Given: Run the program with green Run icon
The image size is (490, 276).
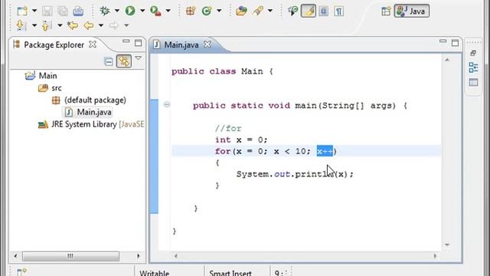Looking at the screenshot, I should pyautogui.click(x=130, y=11).
